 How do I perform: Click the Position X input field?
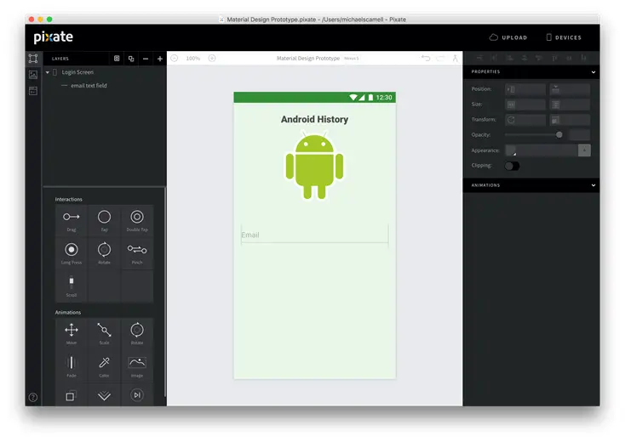tap(525, 89)
